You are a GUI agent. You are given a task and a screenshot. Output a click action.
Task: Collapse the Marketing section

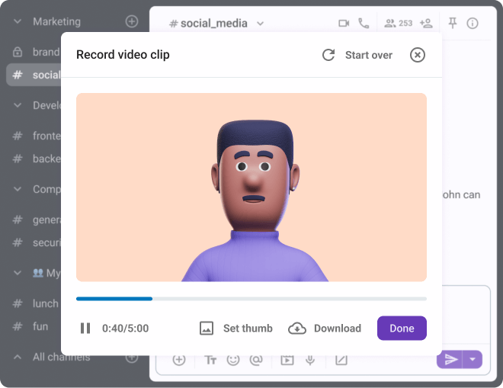pyautogui.click(x=18, y=21)
